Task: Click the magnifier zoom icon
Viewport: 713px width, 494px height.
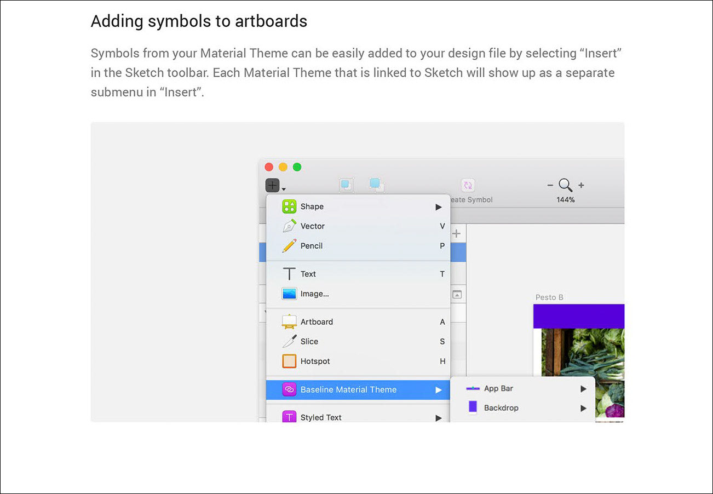Action: click(566, 185)
